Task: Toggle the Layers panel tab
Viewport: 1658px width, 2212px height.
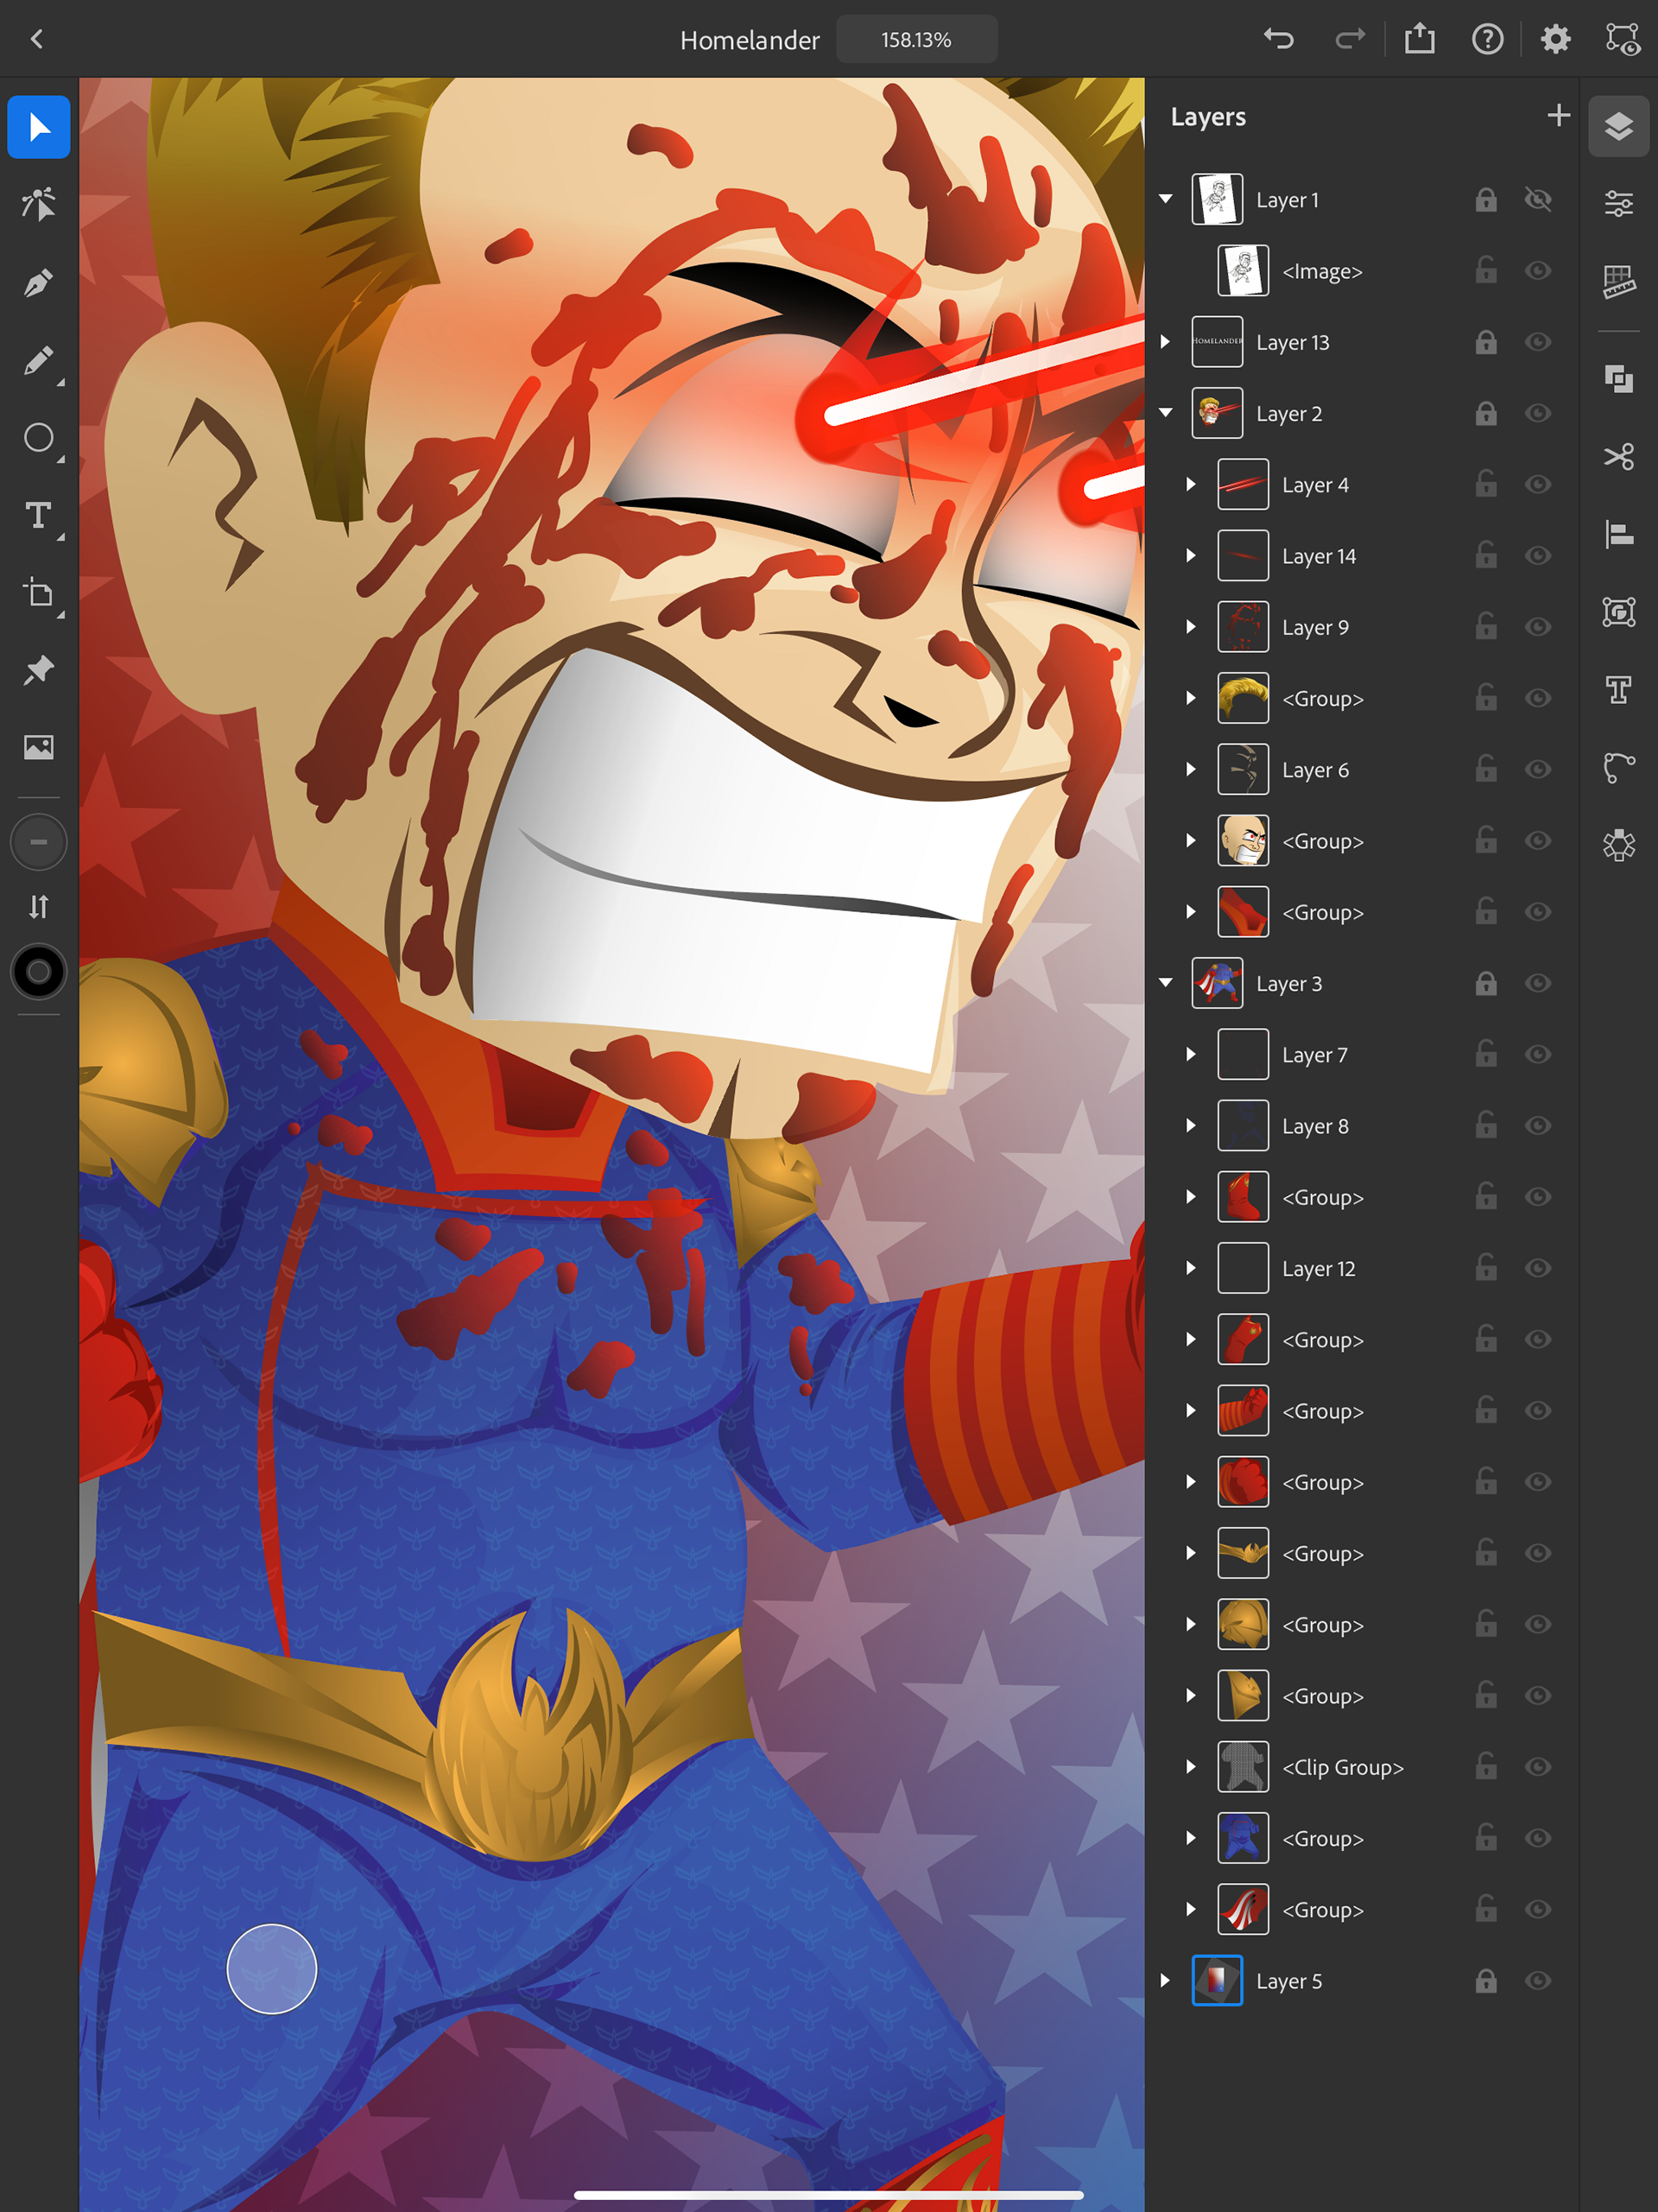Action: coord(1618,127)
